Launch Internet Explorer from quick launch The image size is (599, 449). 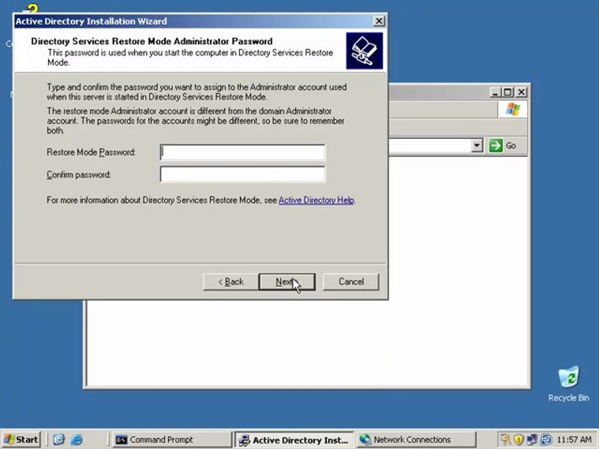[x=77, y=440]
